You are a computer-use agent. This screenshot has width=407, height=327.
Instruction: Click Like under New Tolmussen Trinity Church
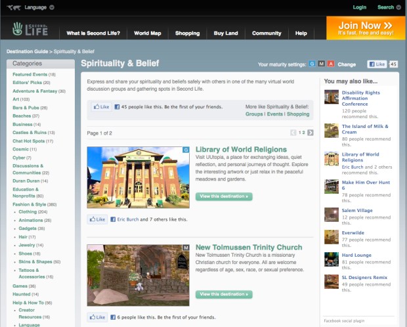click(x=97, y=317)
